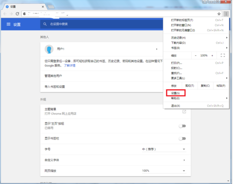Click the user avatar for 用户1
Screen dimensions: 233x184
[49, 49]
